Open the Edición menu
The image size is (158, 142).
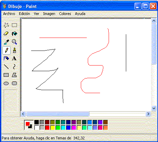point(25,14)
